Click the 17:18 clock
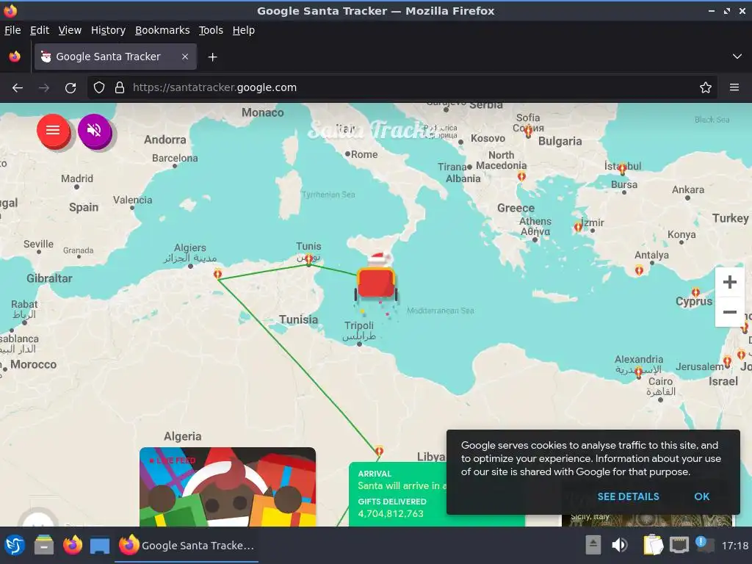The image size is (752, 564). [x=734, y=546]
